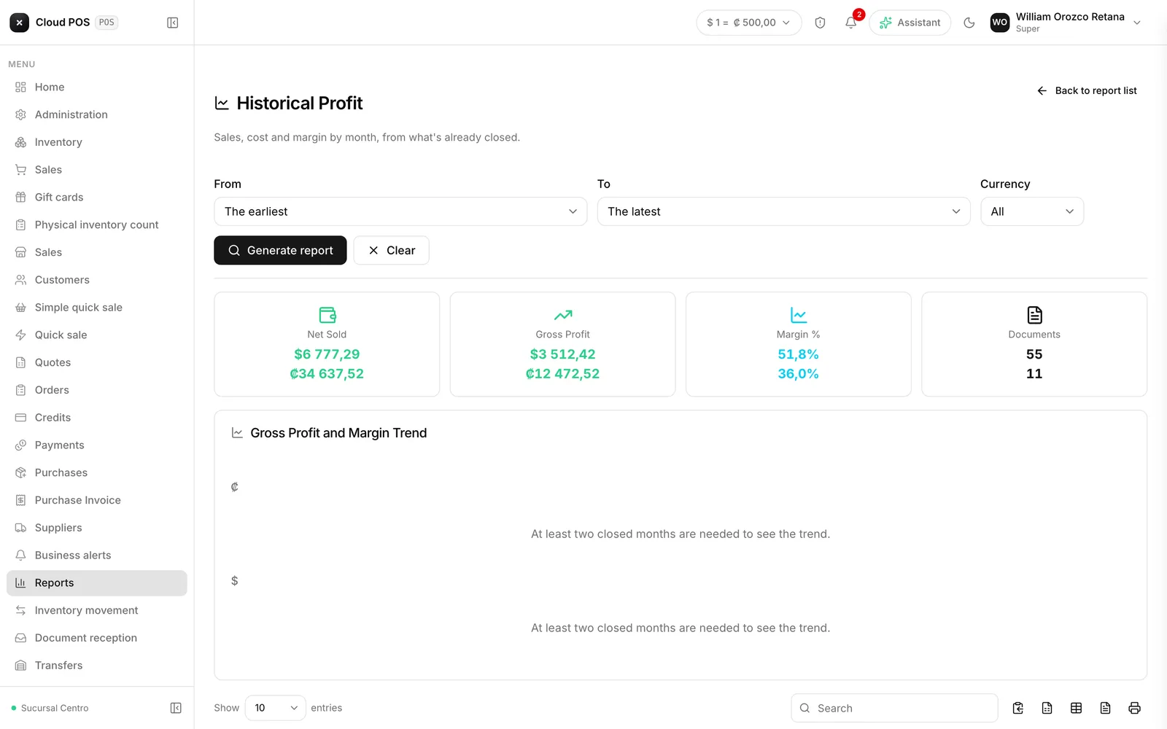Open Physical inventory count
Image resolution: width=1167 pixels, height=729 pixels.
coord(96,225)
